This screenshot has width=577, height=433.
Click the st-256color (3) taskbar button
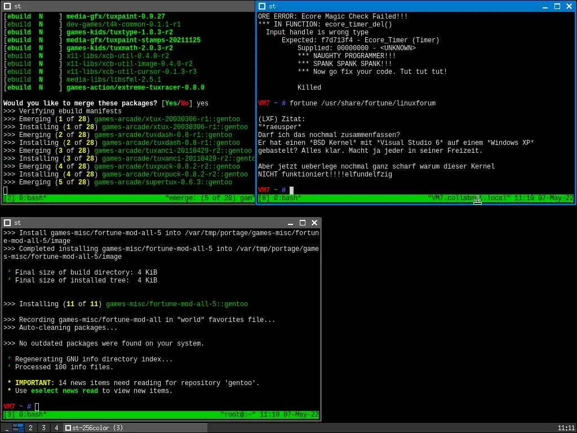[135, 428]
